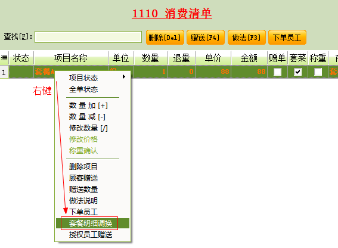Click the 金额 column header
The height and width of the screenshot is (248, 338).
tap(249, 58)
